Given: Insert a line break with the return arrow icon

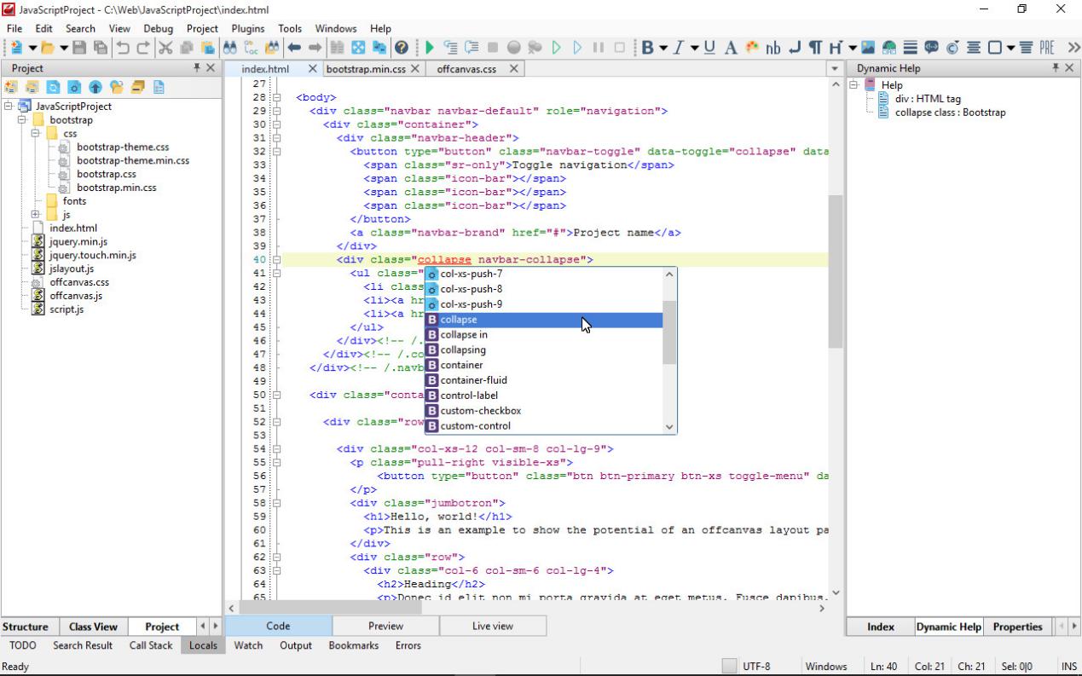Looking at the screenshot, I should coord(795,48).
